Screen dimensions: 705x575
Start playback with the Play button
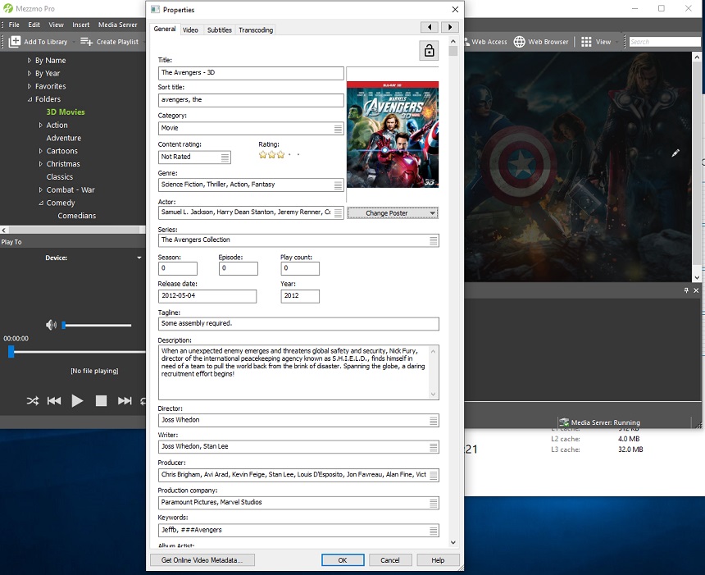[x=77, y=400]
